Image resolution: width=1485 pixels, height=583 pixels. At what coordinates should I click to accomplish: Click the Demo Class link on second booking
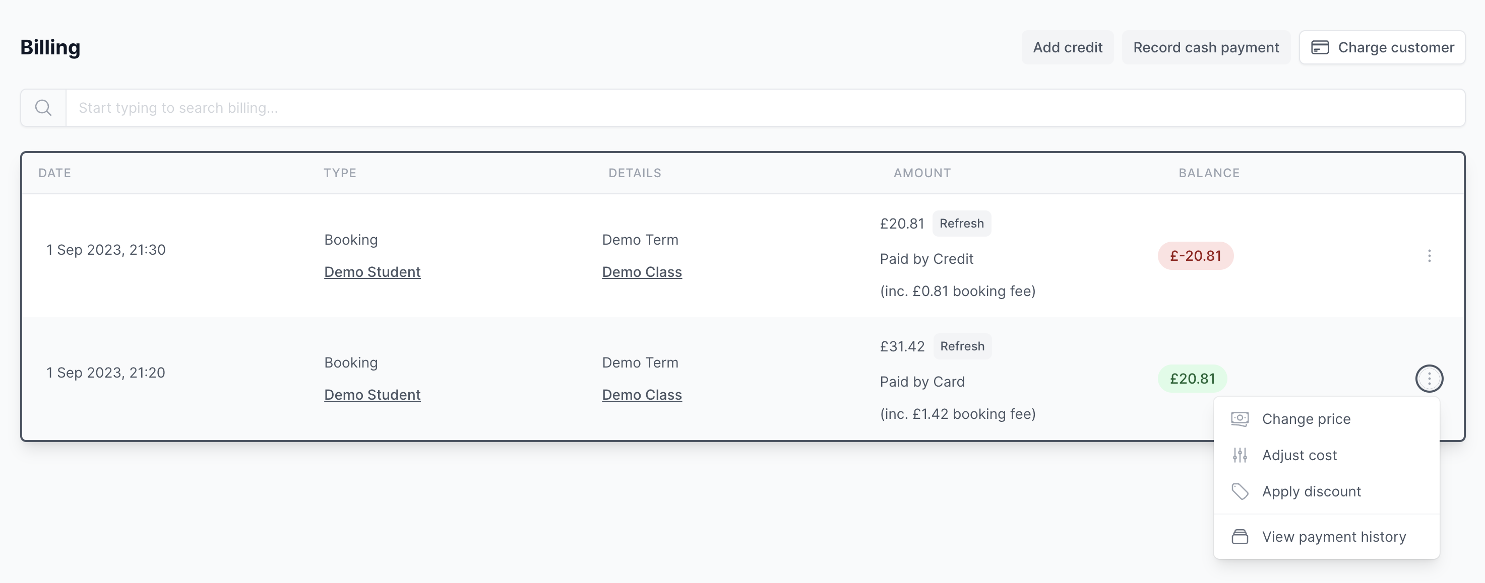pyautogui.click(x=642, y=394)
